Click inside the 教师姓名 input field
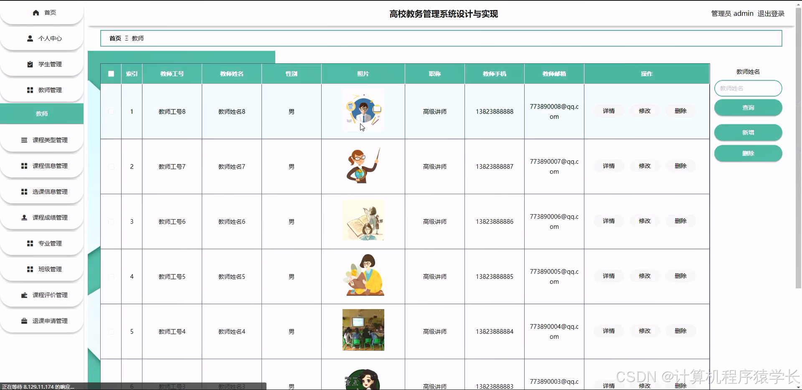802x390 pixels. [748, 88]
